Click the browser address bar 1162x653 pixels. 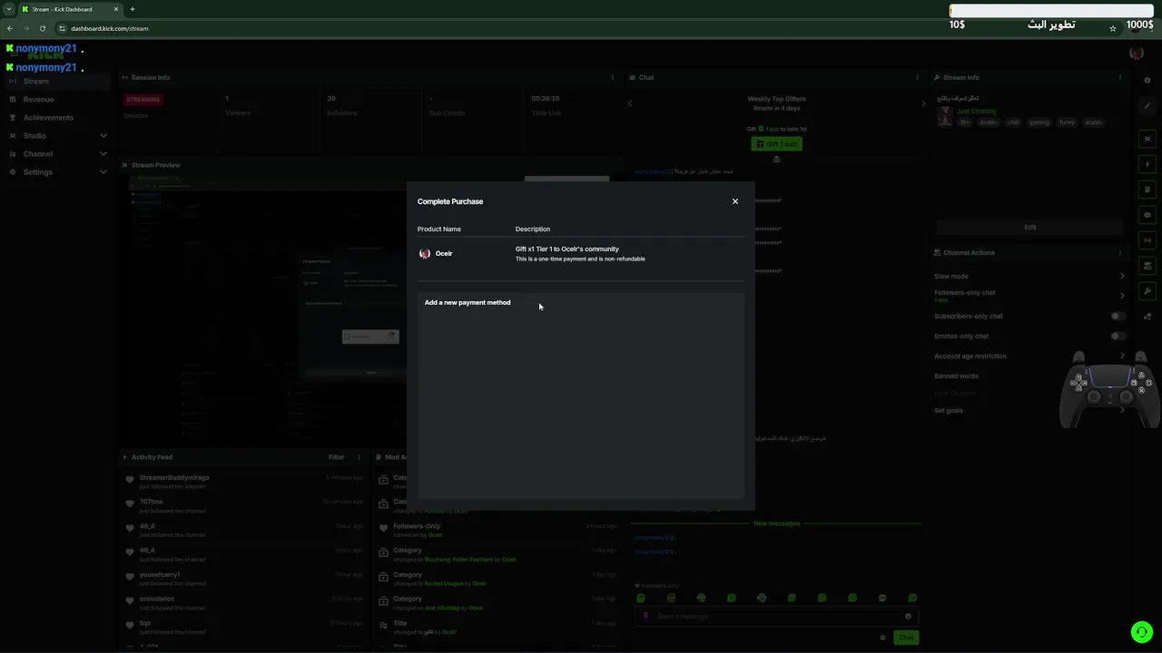(581, 28)
